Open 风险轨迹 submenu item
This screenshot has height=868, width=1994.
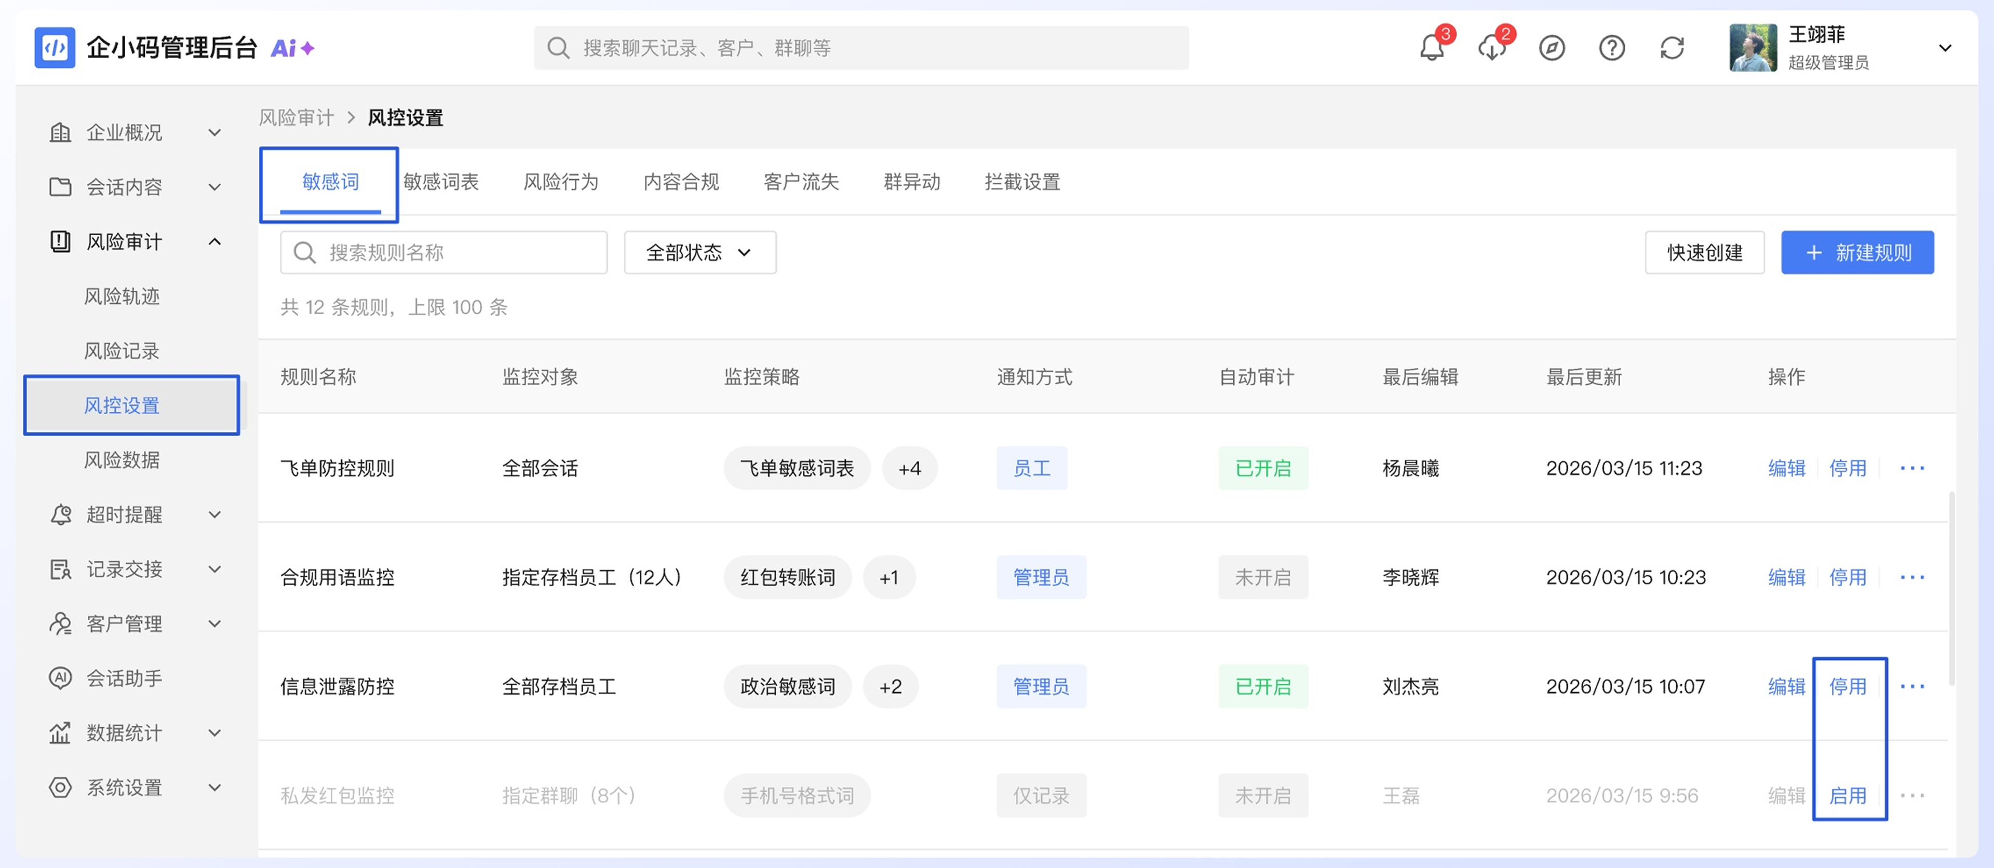pos(122,296)
